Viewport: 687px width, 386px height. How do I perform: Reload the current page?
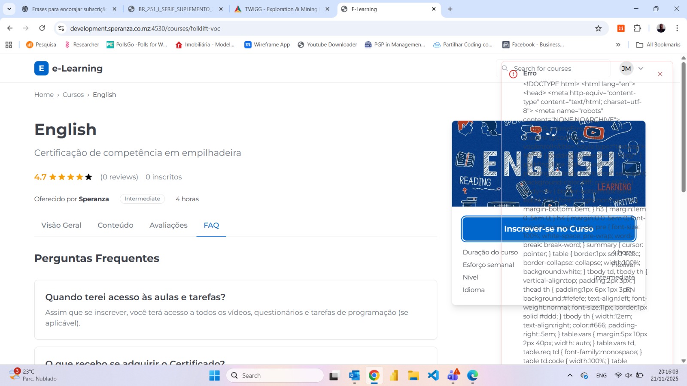click(x=42, y=28)
